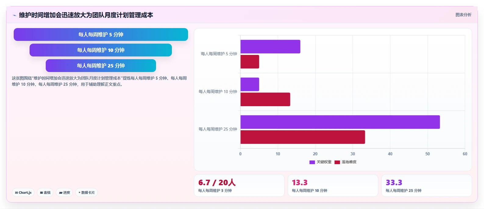Click the 每人每周维护 5 分钟 caption under 6.7 / 20人
The height and width of the screenshot is (209, 484).
click(x=215, y=190)
